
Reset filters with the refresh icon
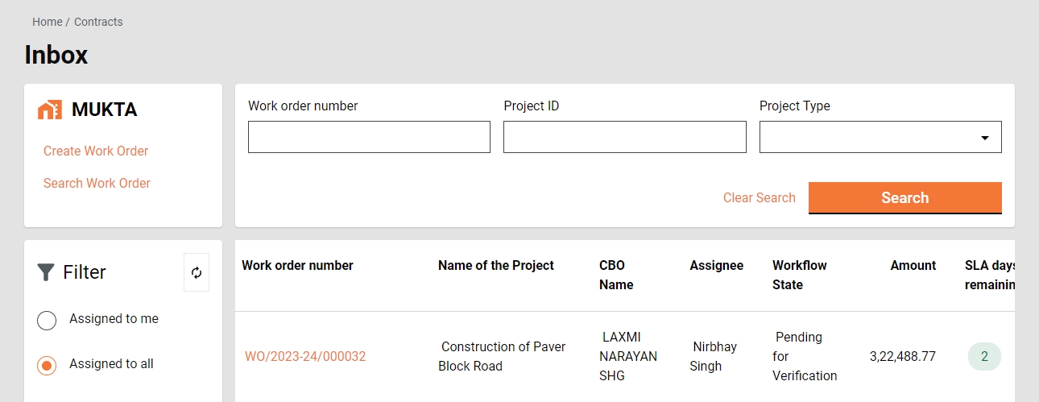pos(197,272)
